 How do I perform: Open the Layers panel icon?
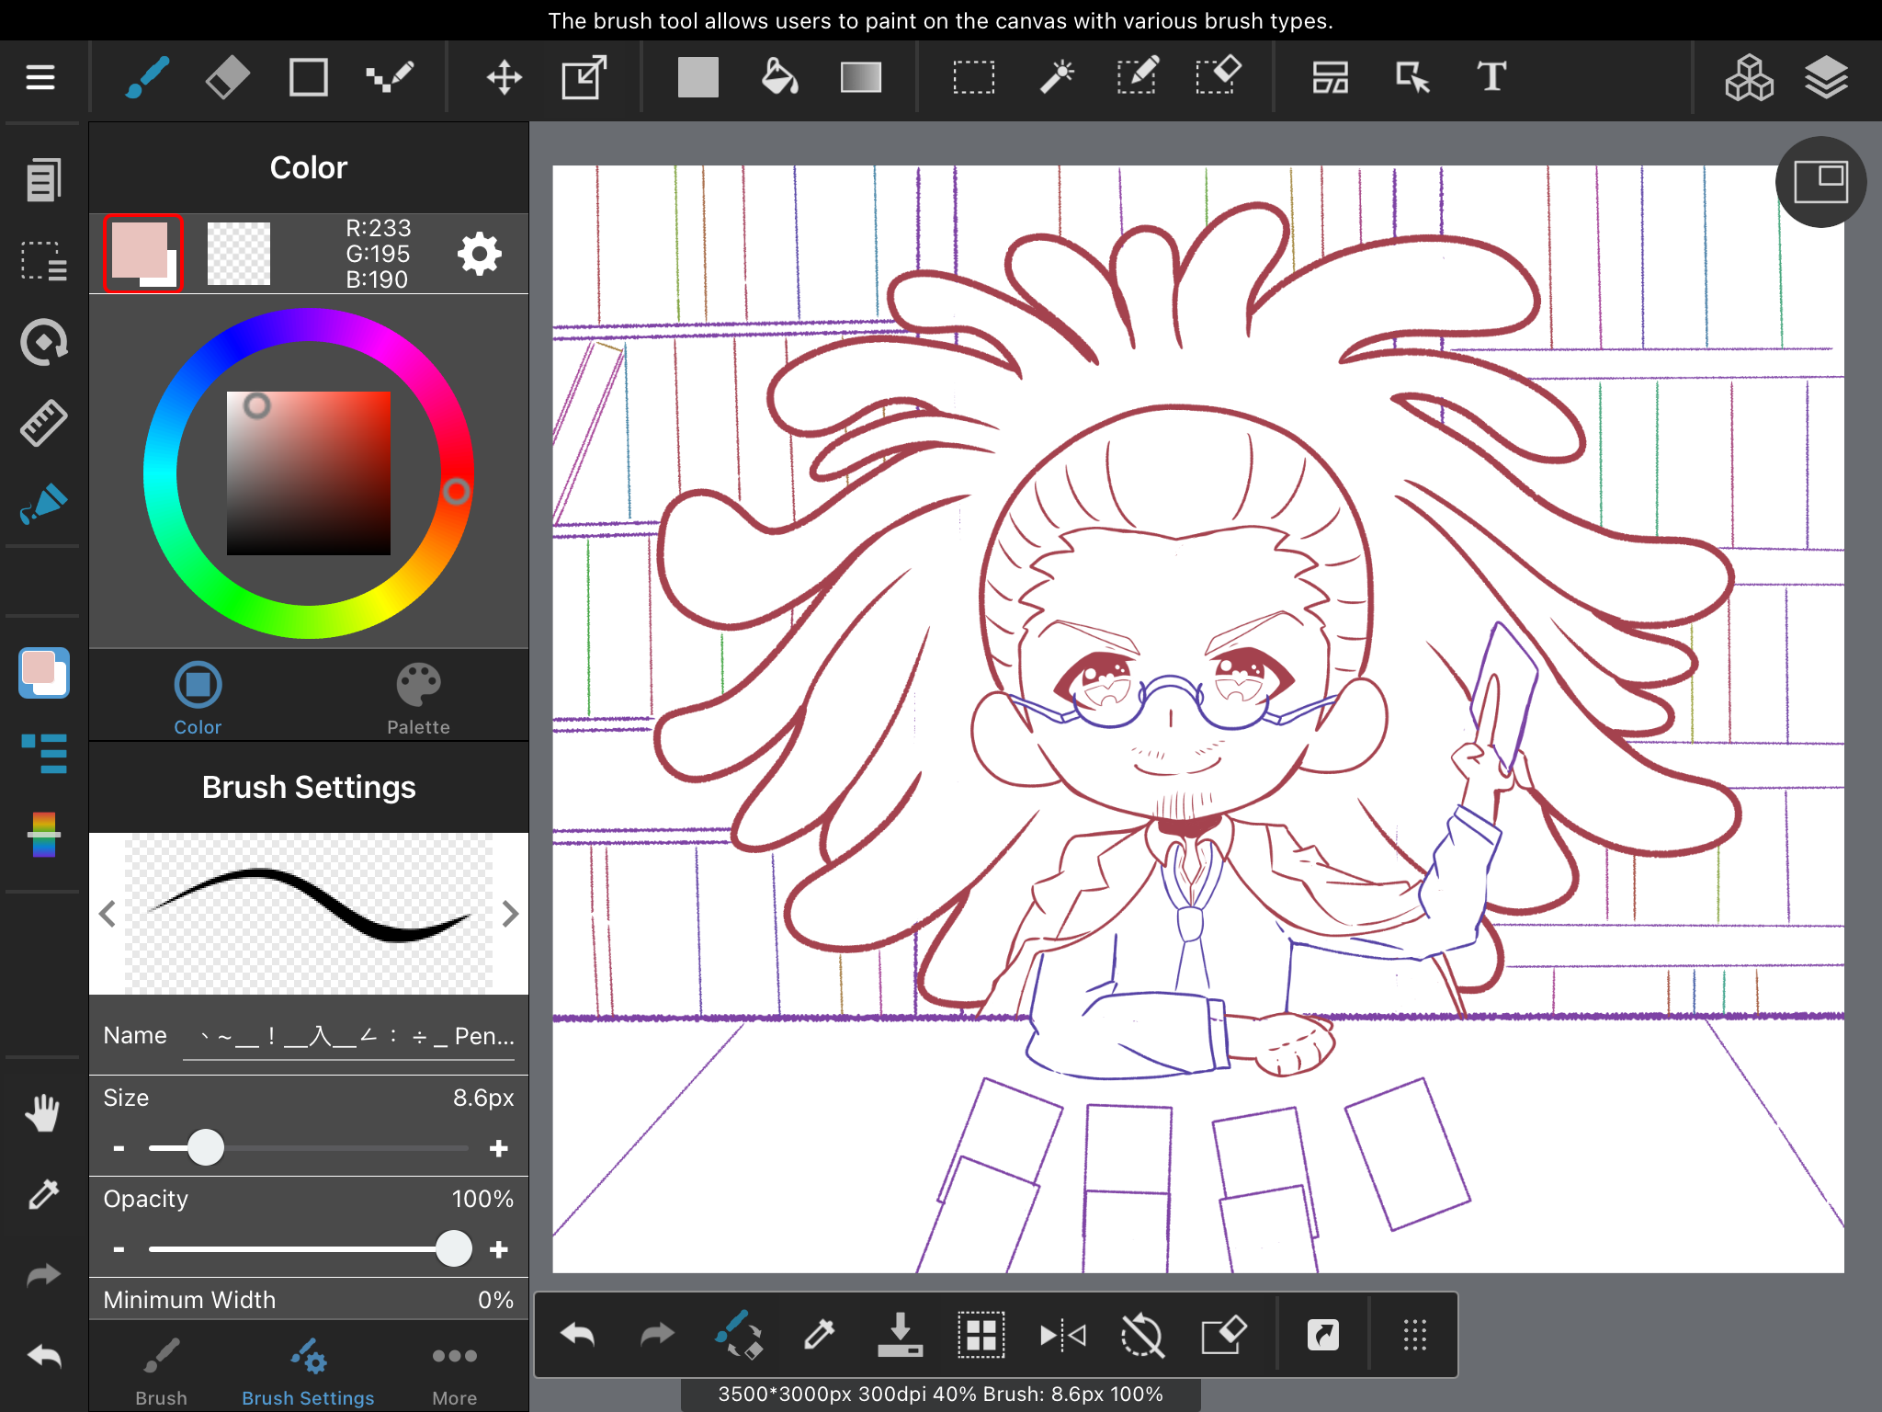click(x=1825, y=77)
